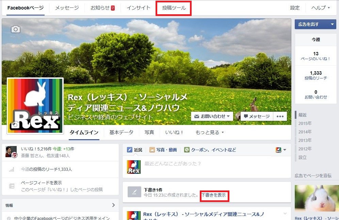
Task: Click the draft pencil icon beside 下書き1件
Action: pos(134,192)
